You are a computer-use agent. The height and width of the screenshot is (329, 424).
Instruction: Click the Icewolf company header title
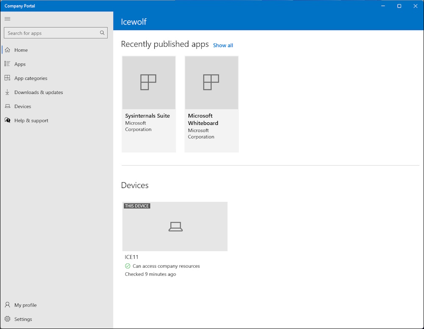pyautogui.click(x=134, y=22)
